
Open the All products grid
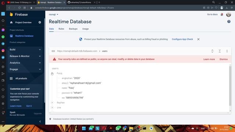point(18,78)
